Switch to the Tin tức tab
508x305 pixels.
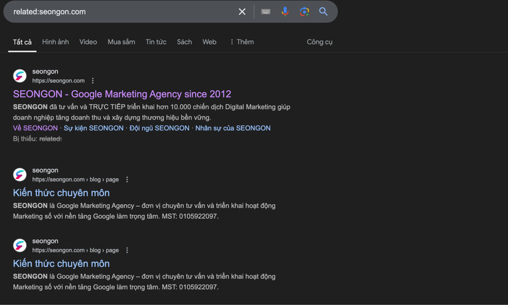pyautogui.click(x=156, y=42)
